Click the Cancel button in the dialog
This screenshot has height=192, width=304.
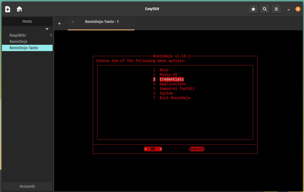197,149
